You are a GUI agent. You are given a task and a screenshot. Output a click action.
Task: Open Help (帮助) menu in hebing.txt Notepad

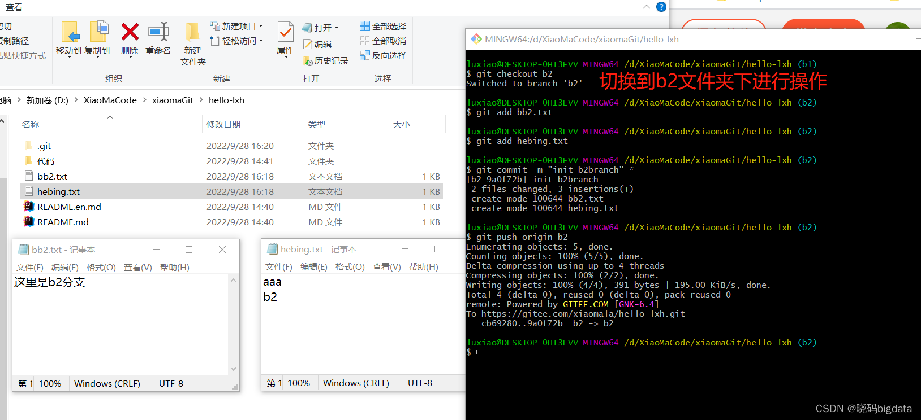tap(424, 266)
